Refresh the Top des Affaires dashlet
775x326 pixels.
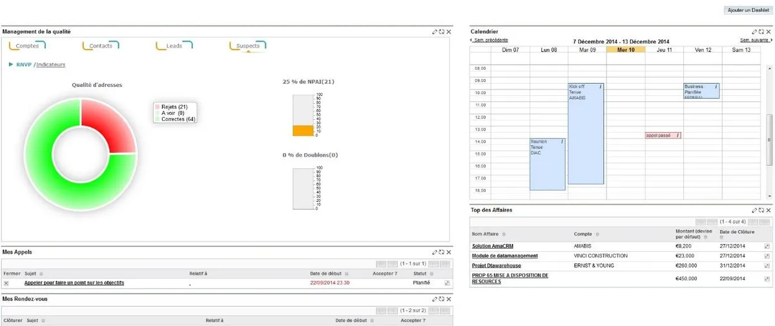click(x=760, y=210)
